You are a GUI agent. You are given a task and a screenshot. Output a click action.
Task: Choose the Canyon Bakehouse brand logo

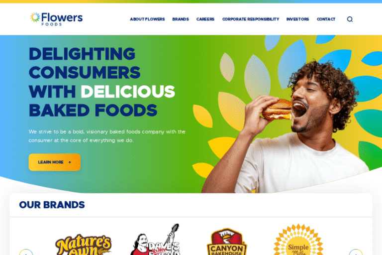(x=227, y=242)
